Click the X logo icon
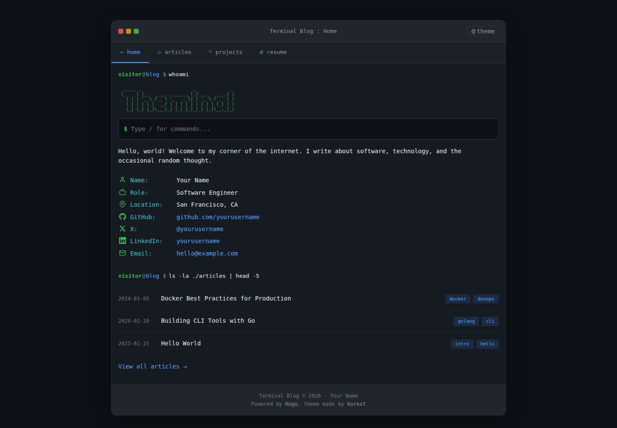The height and width of the screenshot is (428, 617). click(x=123, y=229)
